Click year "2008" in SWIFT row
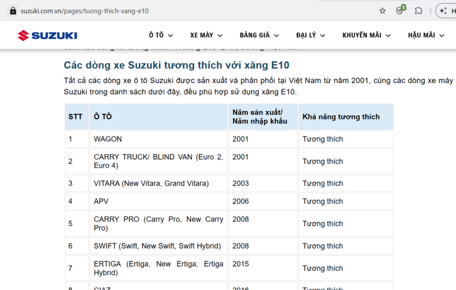This screenshot has width=456, height=290. point(241,246)
